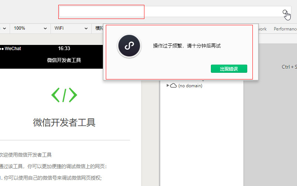Click the WeChat carrier label in status bar
The width and height of the screenshot is (297, 186).
(x=13, y=49)
